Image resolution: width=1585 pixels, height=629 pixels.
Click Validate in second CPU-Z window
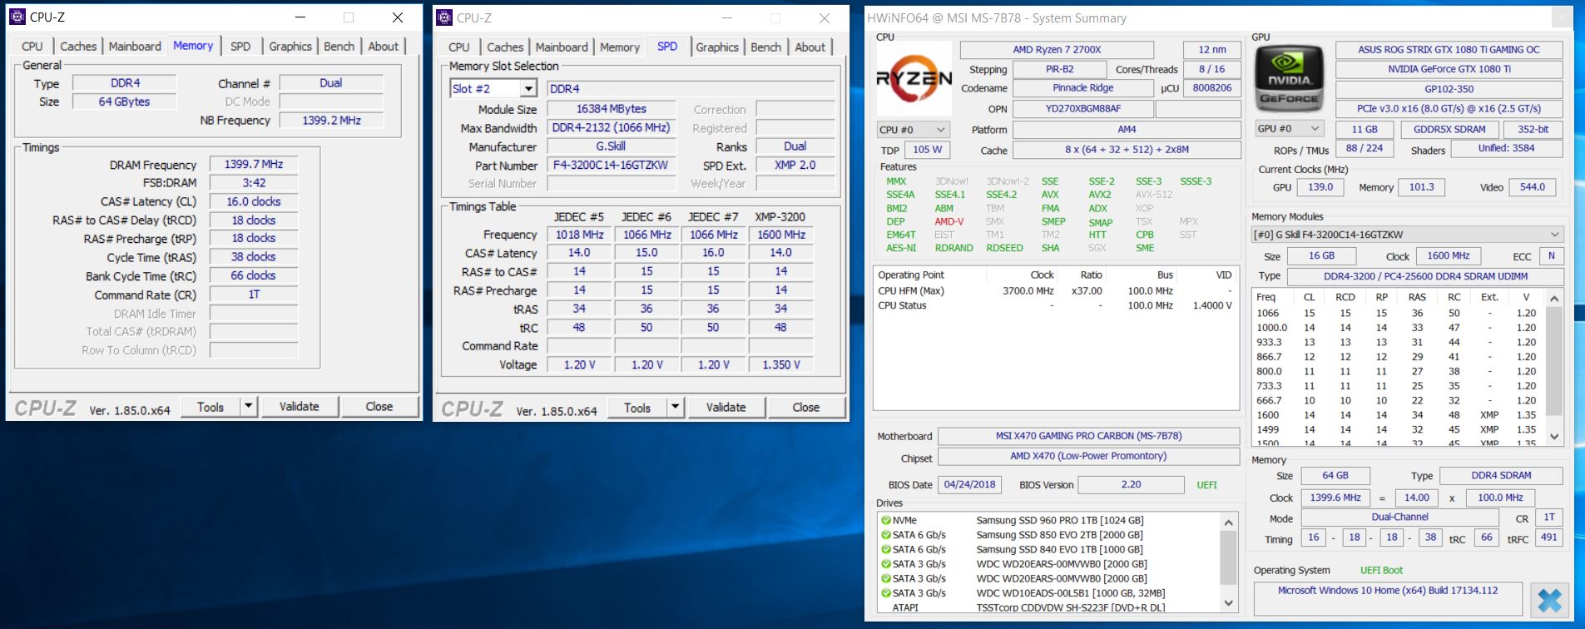pos(726,408)
